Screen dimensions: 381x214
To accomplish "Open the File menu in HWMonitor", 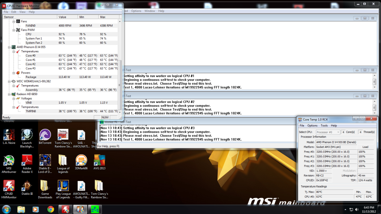I will (x=6, y=12).
